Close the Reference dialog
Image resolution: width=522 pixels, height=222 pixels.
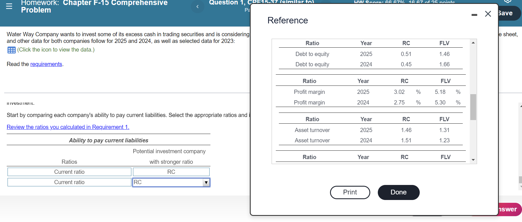pyautogui.click(x=488, y=14)
